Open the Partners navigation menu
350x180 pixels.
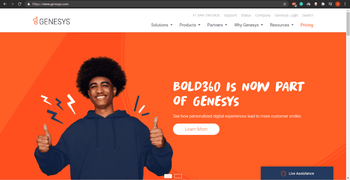tap(217, 25)
